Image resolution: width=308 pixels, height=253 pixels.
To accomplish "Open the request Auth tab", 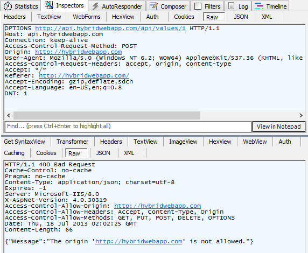I will [x=152, y=17].
